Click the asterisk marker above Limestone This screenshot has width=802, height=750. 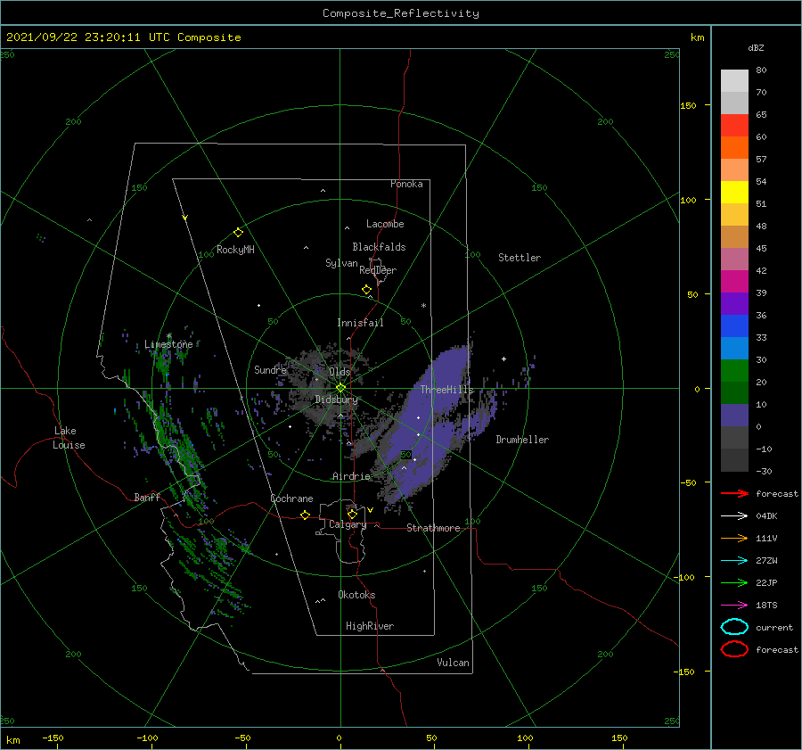point(168,336)
